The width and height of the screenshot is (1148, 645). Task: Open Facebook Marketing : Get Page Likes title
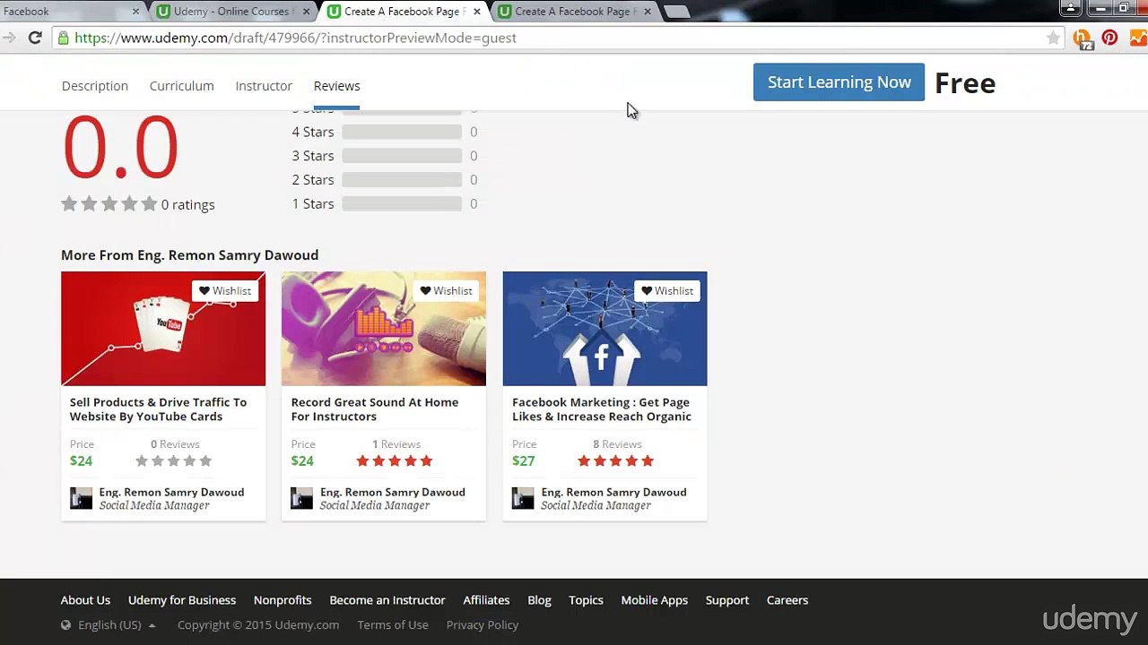tap(602, 409)
